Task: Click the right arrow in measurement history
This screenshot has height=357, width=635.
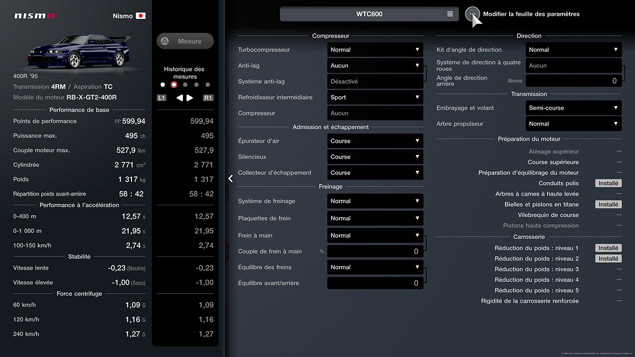Action: tap(190, 98)
